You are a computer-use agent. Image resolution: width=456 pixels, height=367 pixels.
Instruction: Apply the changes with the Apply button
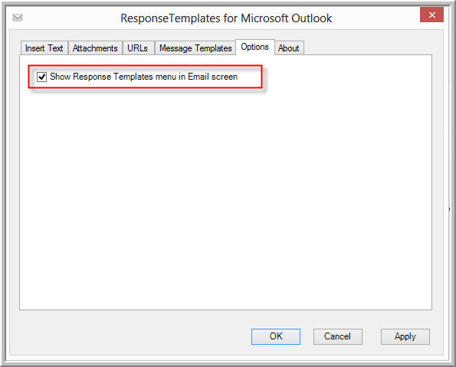[x=405, y=336]
